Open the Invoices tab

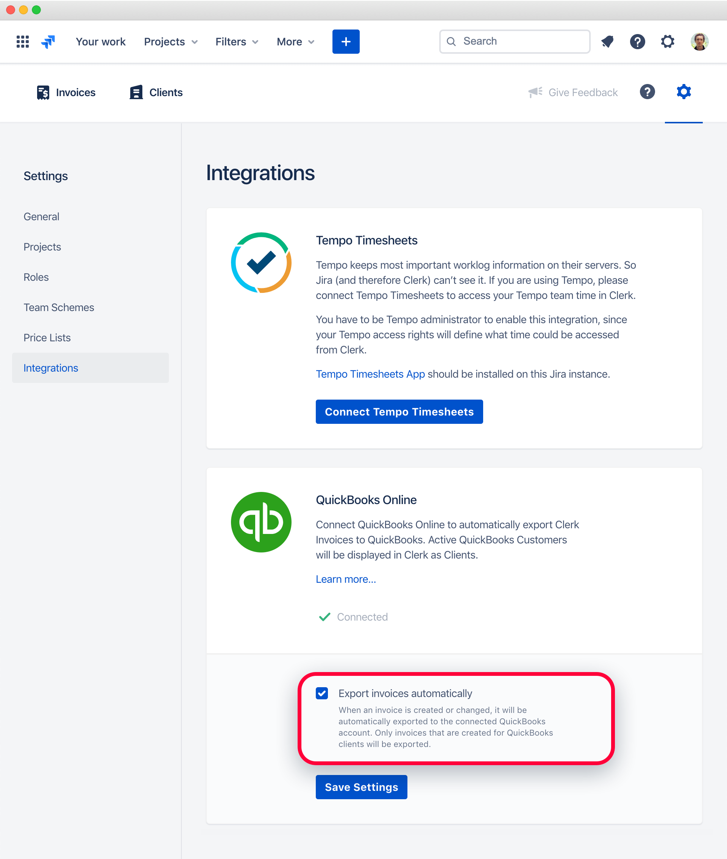click(x=66, y=93)
